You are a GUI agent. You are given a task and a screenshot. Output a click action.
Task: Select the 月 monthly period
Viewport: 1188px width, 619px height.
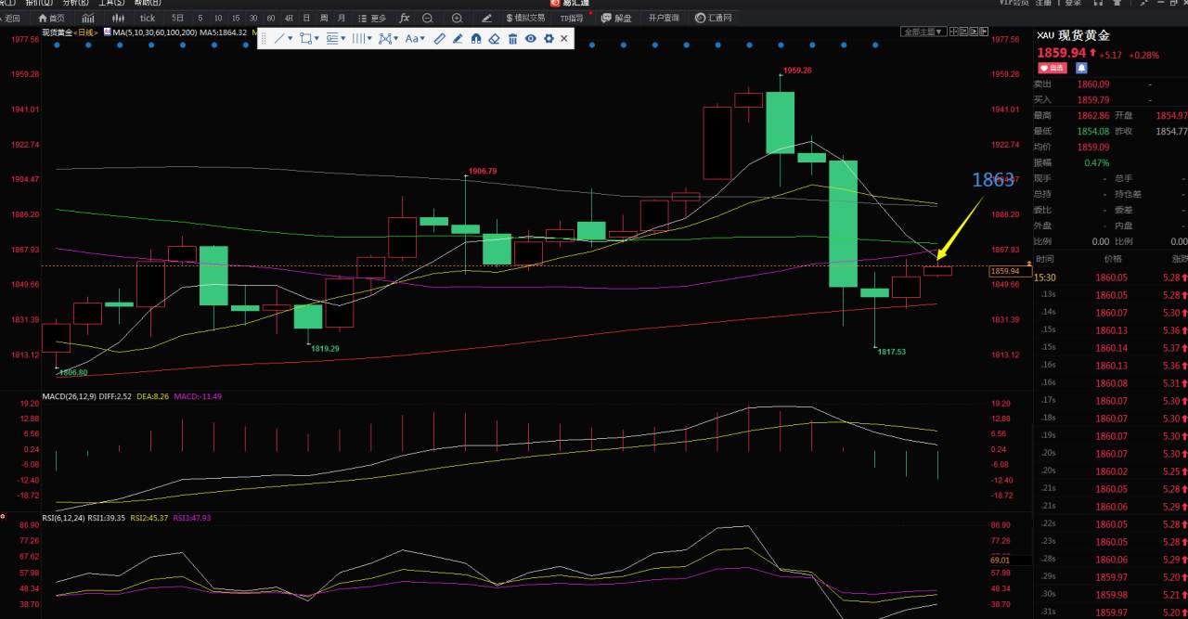pyautogui.click(x=342, y=18)
